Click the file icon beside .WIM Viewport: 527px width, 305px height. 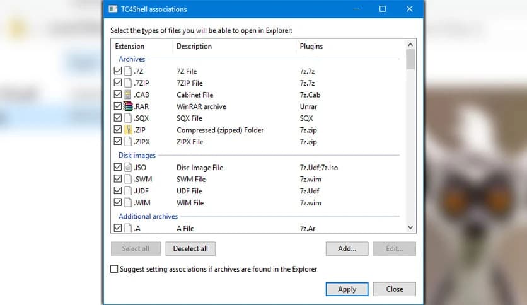[x=128, y=203]
